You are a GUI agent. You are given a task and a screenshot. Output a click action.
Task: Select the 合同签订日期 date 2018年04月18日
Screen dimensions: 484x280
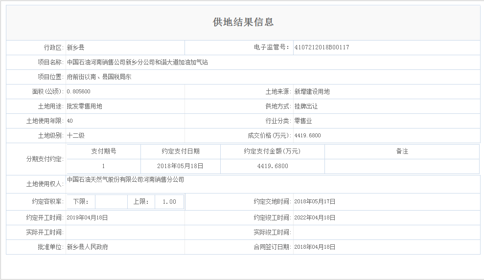point(315,247)
